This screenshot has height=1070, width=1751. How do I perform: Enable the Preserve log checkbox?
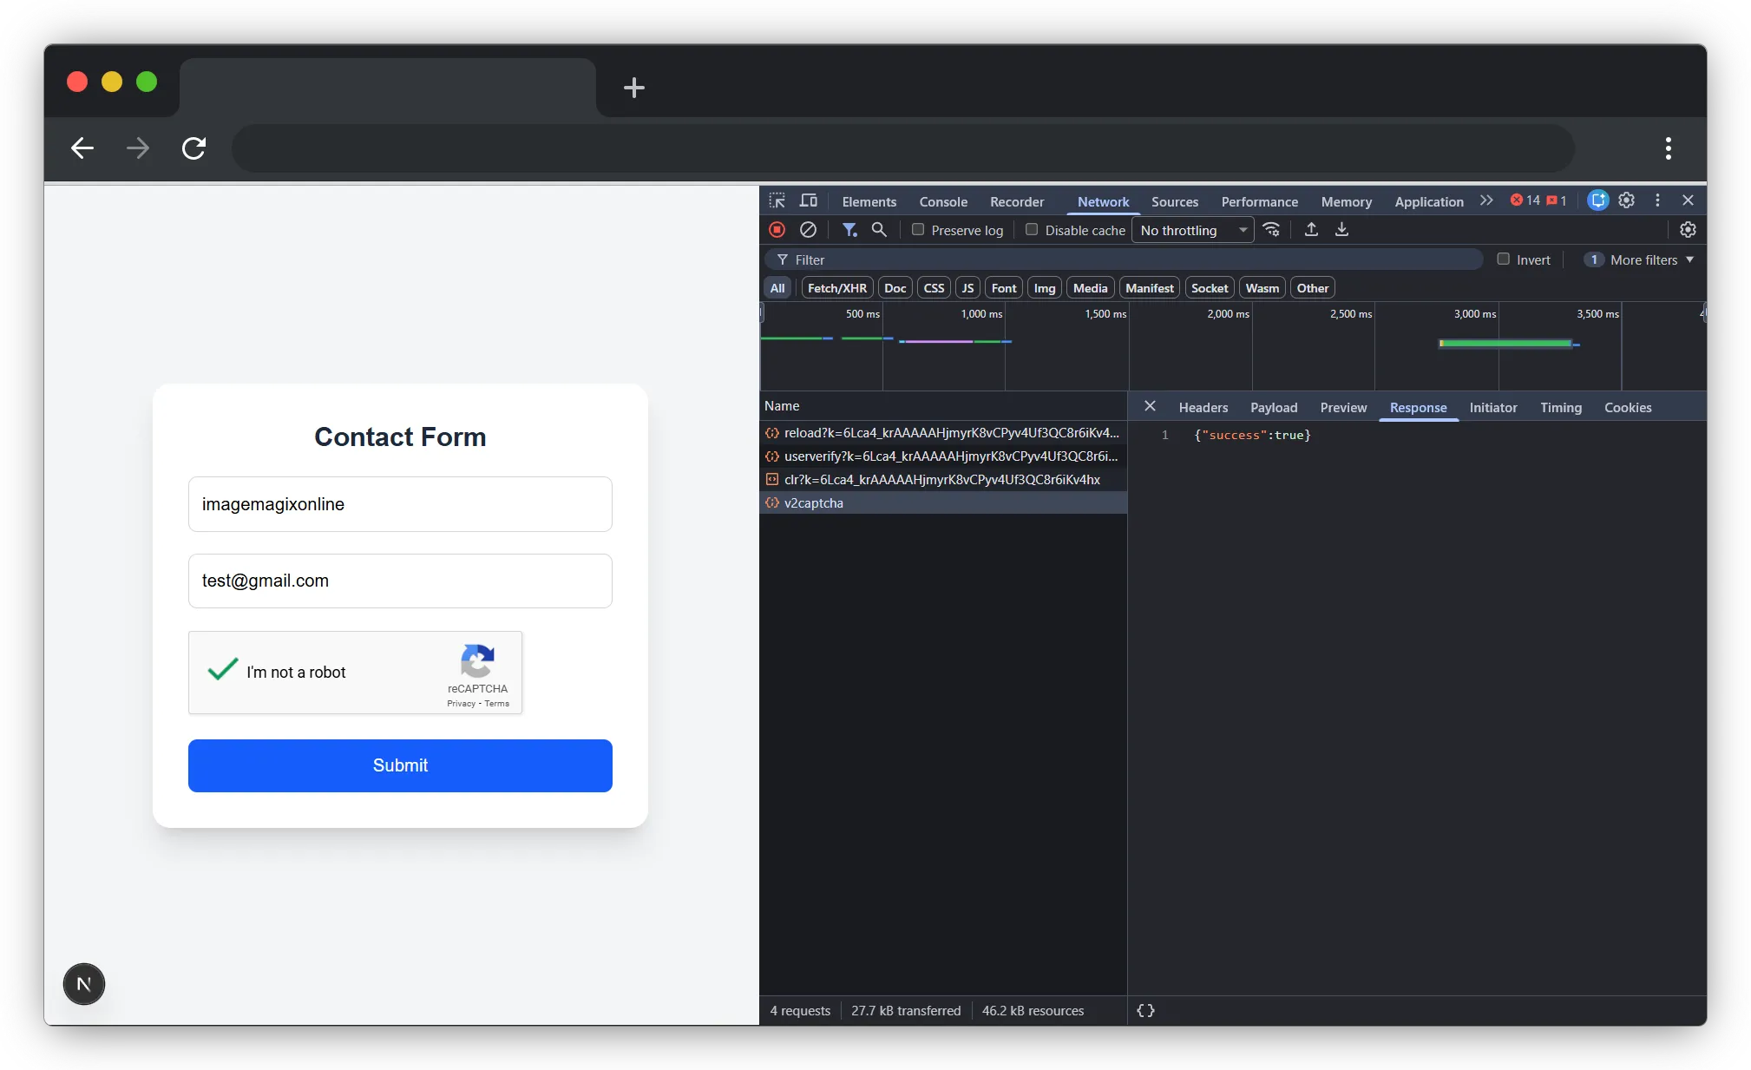(x=918, y=230)
